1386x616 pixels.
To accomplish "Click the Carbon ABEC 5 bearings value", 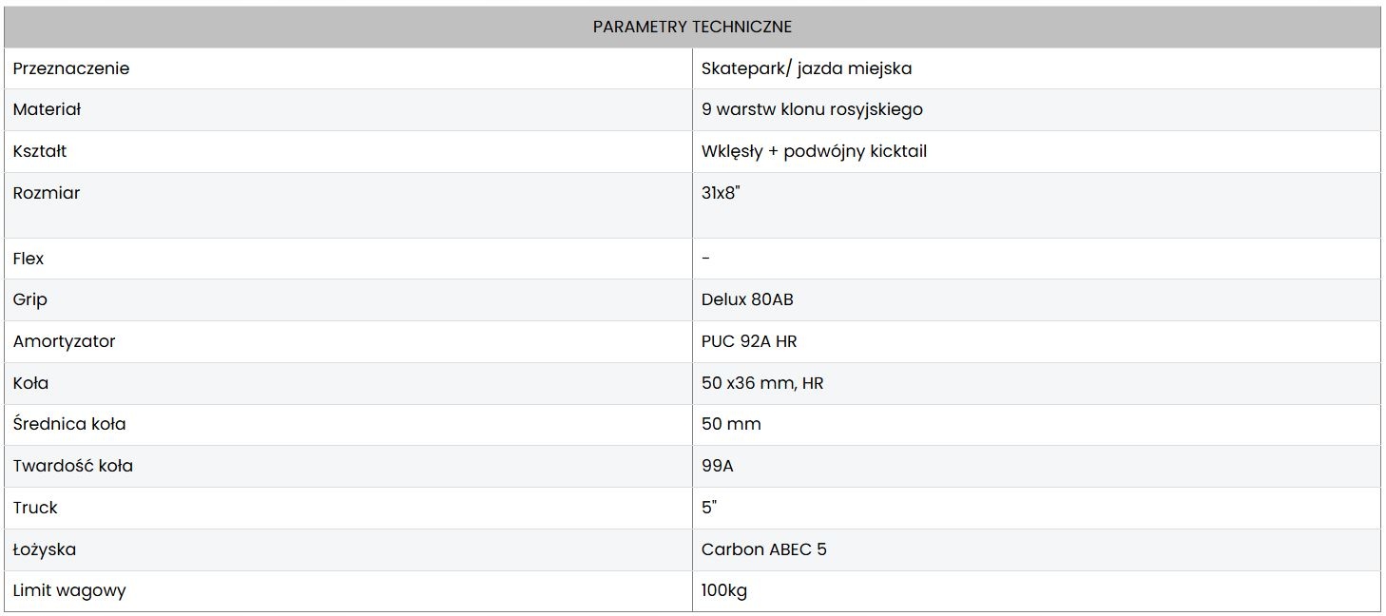I will [763, 549].
